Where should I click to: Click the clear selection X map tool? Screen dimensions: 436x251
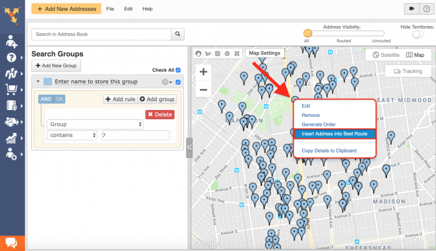pos(237,54)
